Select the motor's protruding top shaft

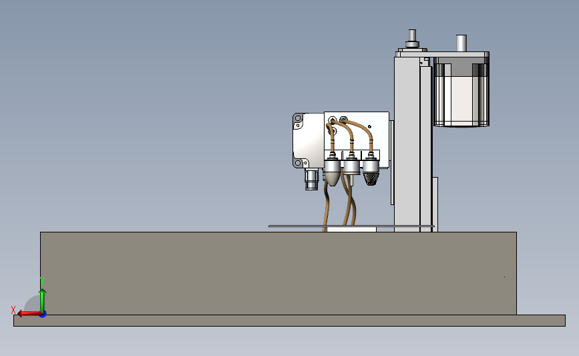[461, 43]
